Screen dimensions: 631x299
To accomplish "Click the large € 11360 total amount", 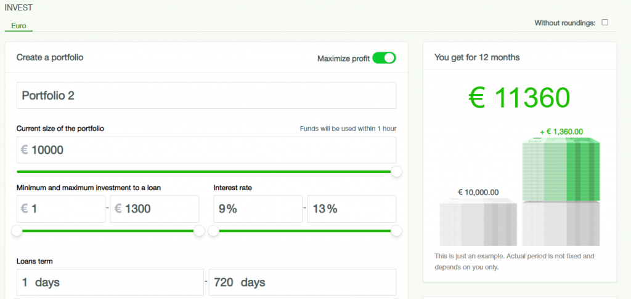I will click(519, 98).
